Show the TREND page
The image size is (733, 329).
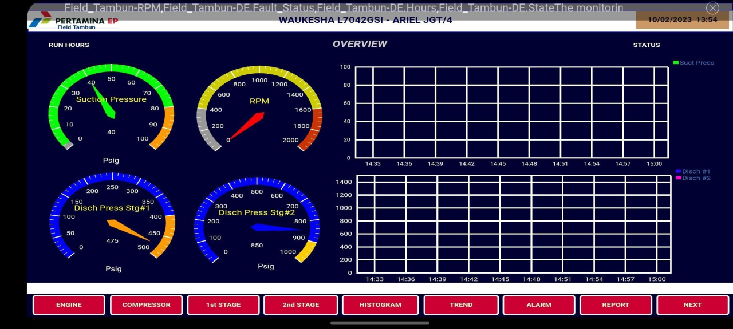click(x=461, y=305)
